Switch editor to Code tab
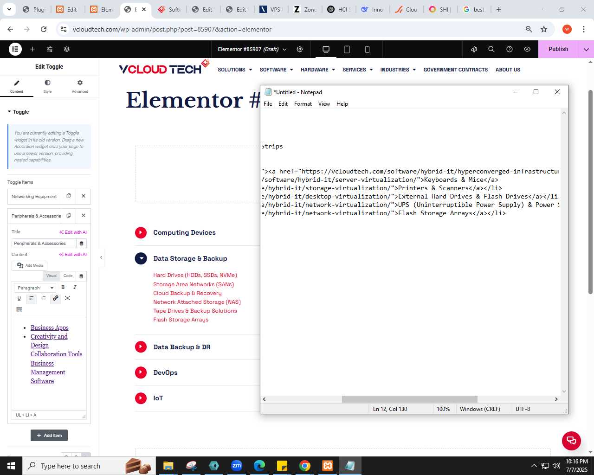This screenshot has width=594, height=475. tap(68, 276)
